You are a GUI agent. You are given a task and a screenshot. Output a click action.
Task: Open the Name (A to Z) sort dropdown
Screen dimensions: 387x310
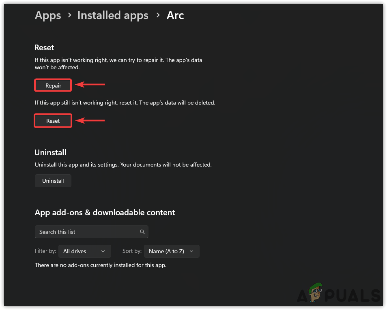pyautogui.click(x=172, y=251)
